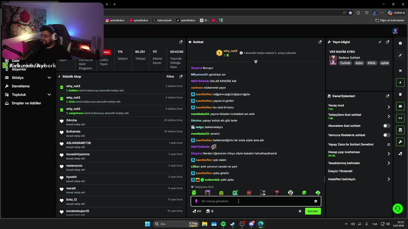Image resolution: width=408 pixels, height=229 pixels.
Task: Toggle the wrench icon in right sidebar
Action: click(400, 142)
